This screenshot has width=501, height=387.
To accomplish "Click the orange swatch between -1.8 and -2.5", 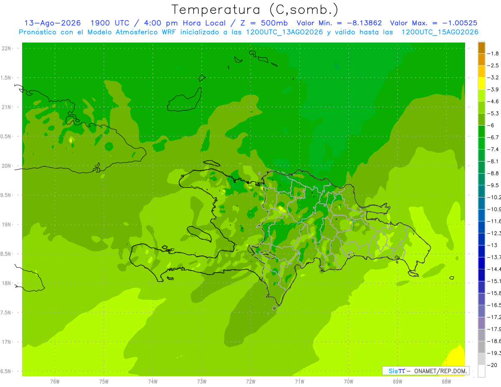I will (x=481, y=60).
